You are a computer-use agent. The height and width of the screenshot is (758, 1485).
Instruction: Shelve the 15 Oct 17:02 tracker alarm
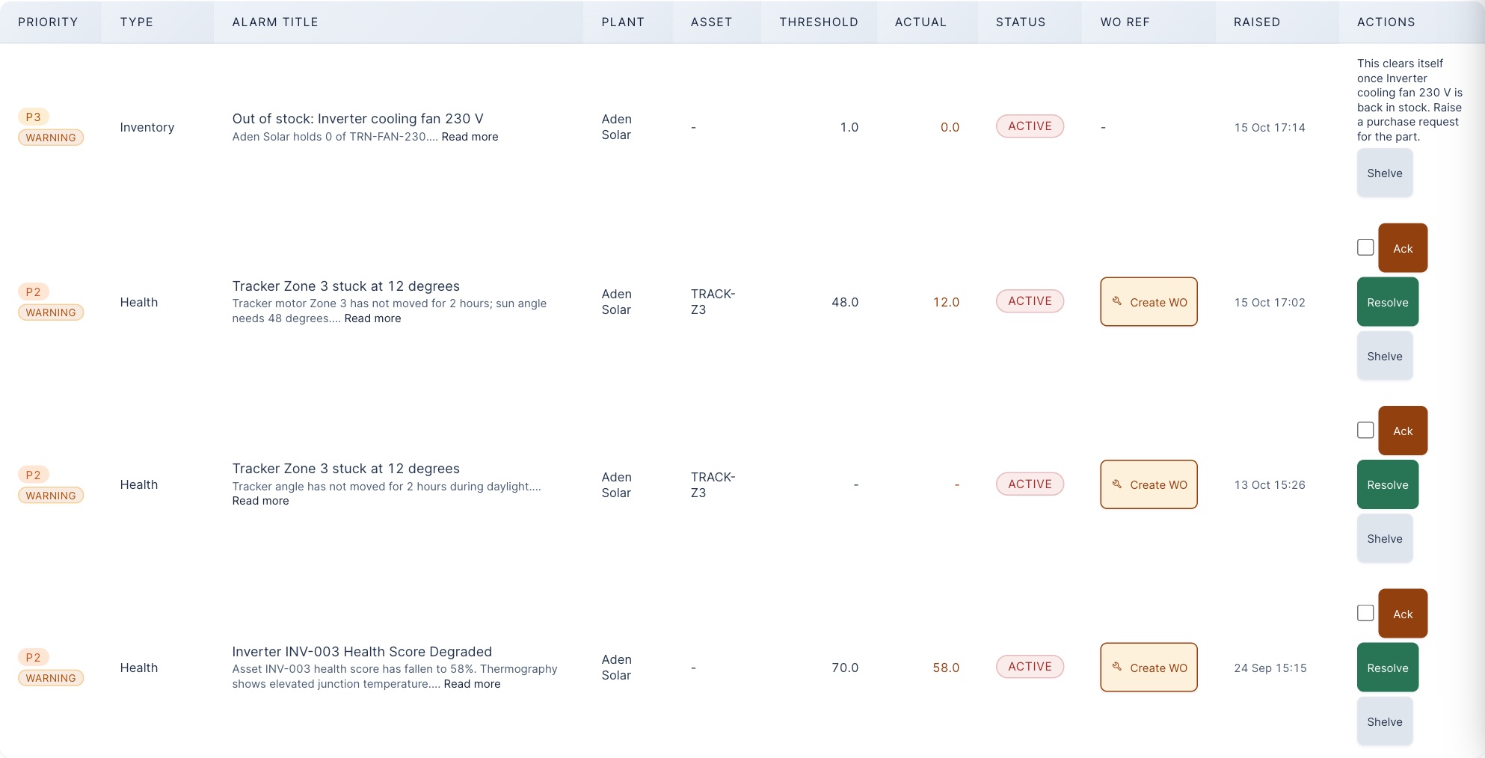tap(1385, 356)
